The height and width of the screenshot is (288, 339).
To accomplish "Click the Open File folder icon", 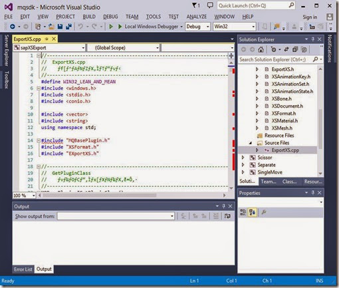I will click(51, 27).
